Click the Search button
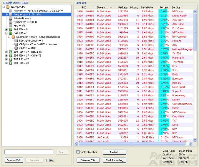 [x=62, y=152]
